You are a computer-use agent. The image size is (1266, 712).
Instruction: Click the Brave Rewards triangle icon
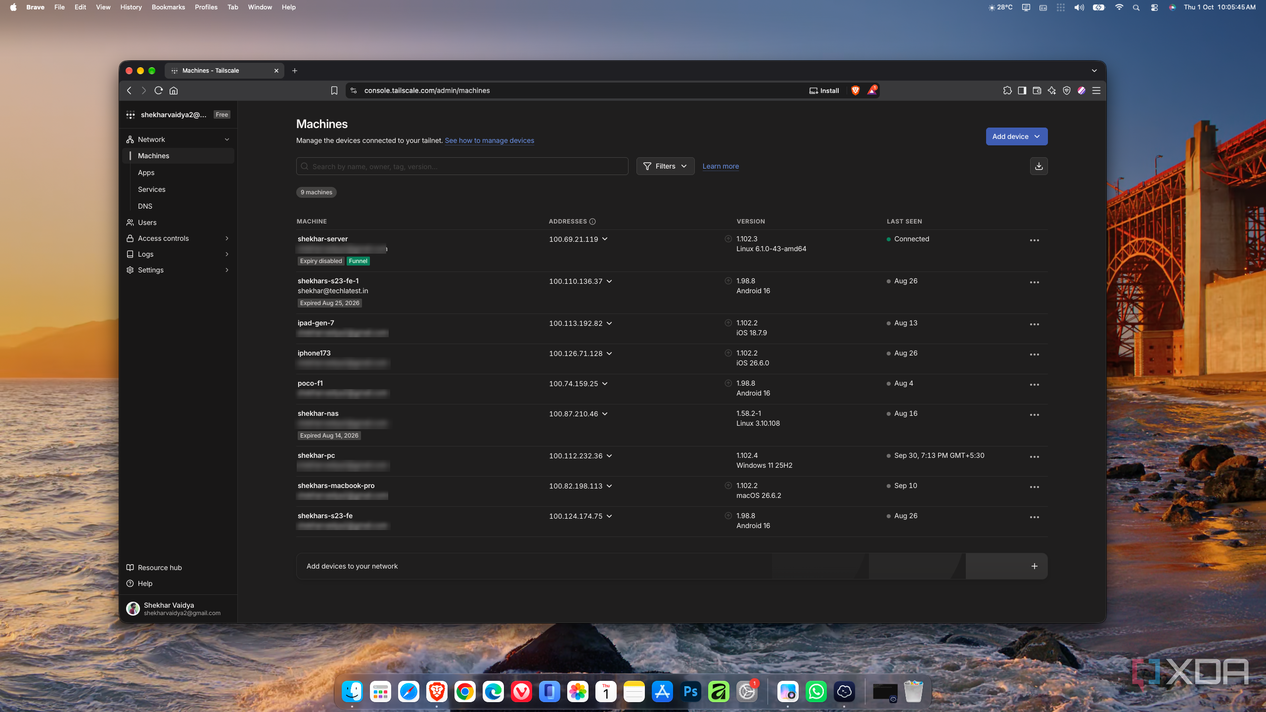point(872,90)
